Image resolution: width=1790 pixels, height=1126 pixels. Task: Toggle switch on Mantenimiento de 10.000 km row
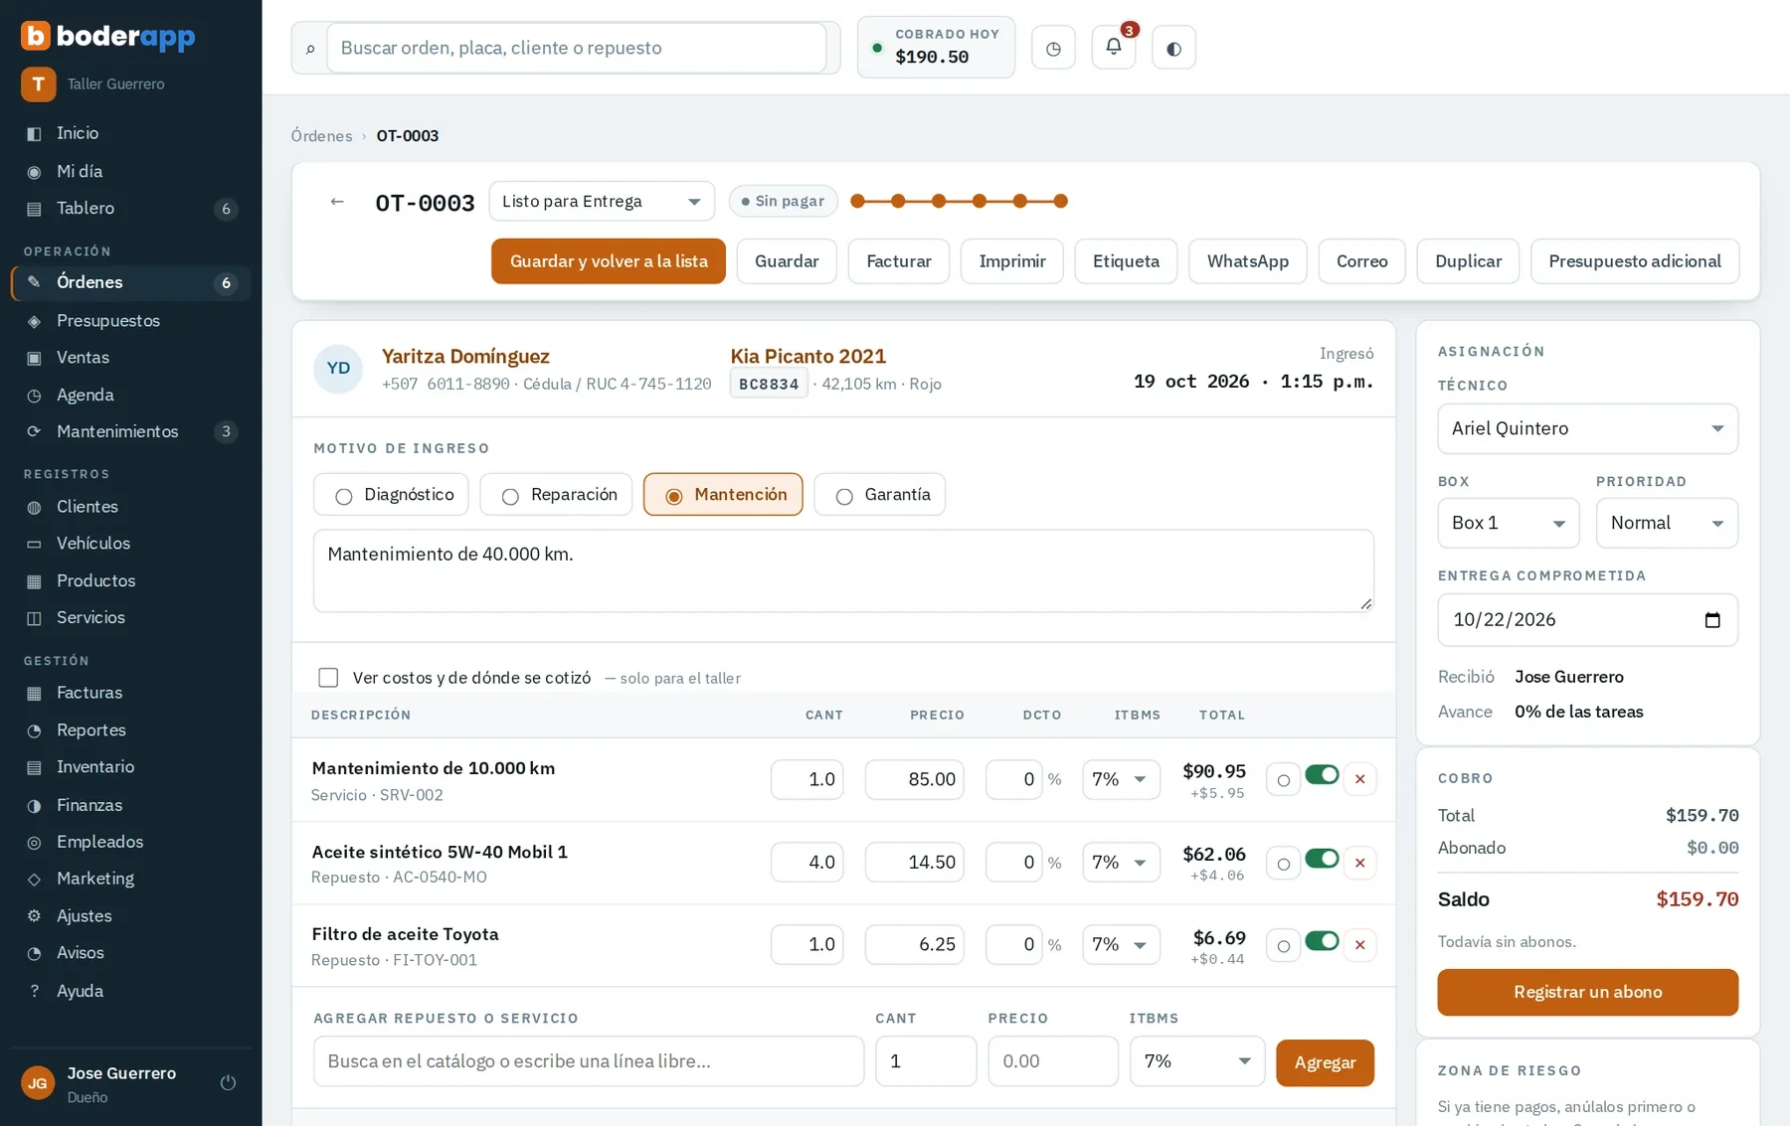[1322, 775]
